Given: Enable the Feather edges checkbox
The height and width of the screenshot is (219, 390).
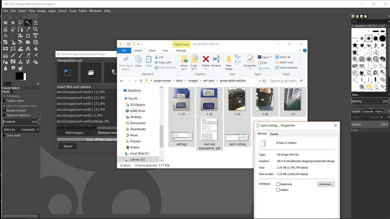Looking at the screenshot, I should [4, 101].
